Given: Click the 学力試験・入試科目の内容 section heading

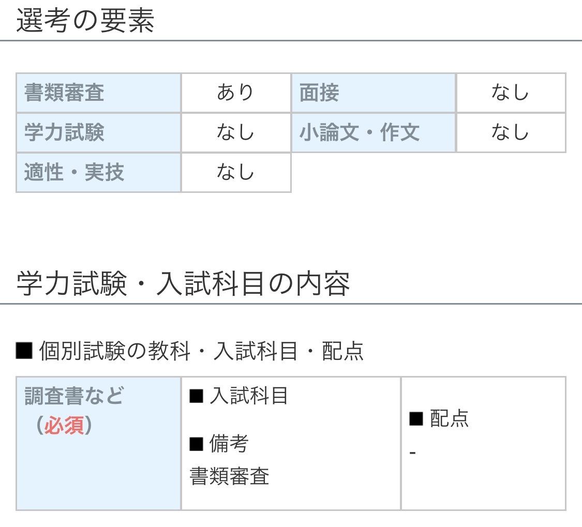Looking at the screenshot, I should [x=183, y=283].
